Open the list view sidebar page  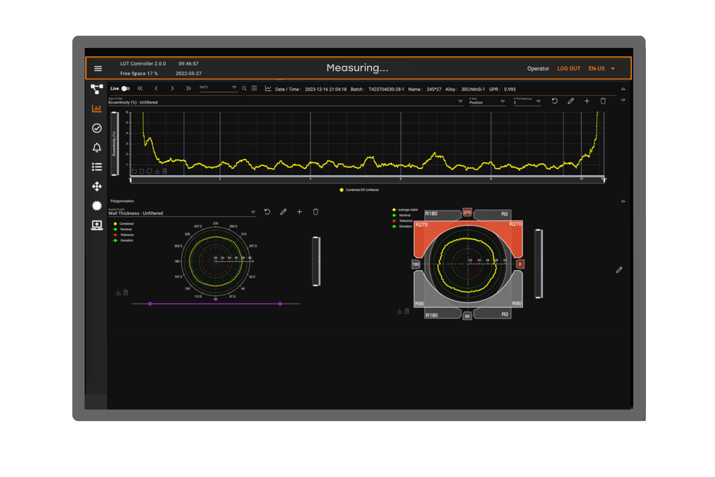97,167
